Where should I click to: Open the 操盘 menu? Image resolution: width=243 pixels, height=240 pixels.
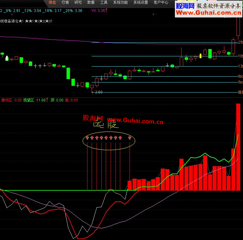(x=52, y=2)
